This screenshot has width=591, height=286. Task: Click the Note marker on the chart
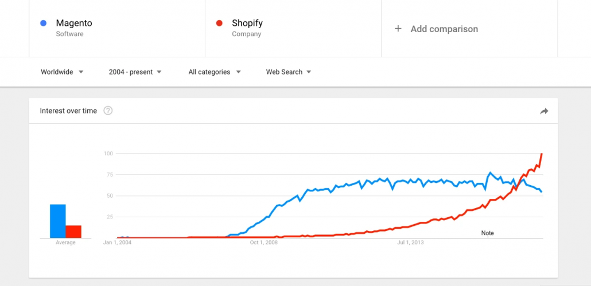point(487,233)
